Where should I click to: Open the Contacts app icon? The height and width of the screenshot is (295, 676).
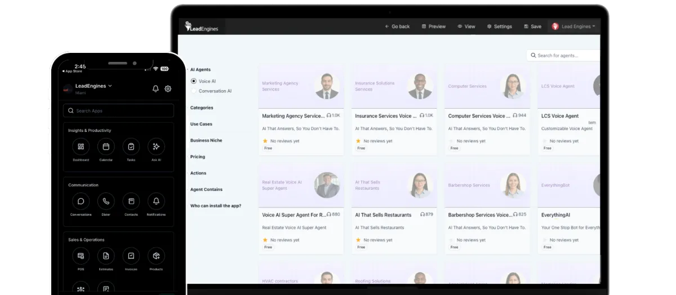pyautogui.click(x=131, y=201)
